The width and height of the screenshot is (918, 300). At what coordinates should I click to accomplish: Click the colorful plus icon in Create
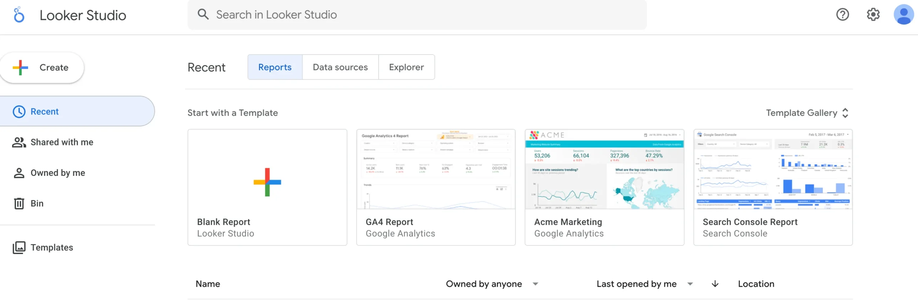(20, 67)
